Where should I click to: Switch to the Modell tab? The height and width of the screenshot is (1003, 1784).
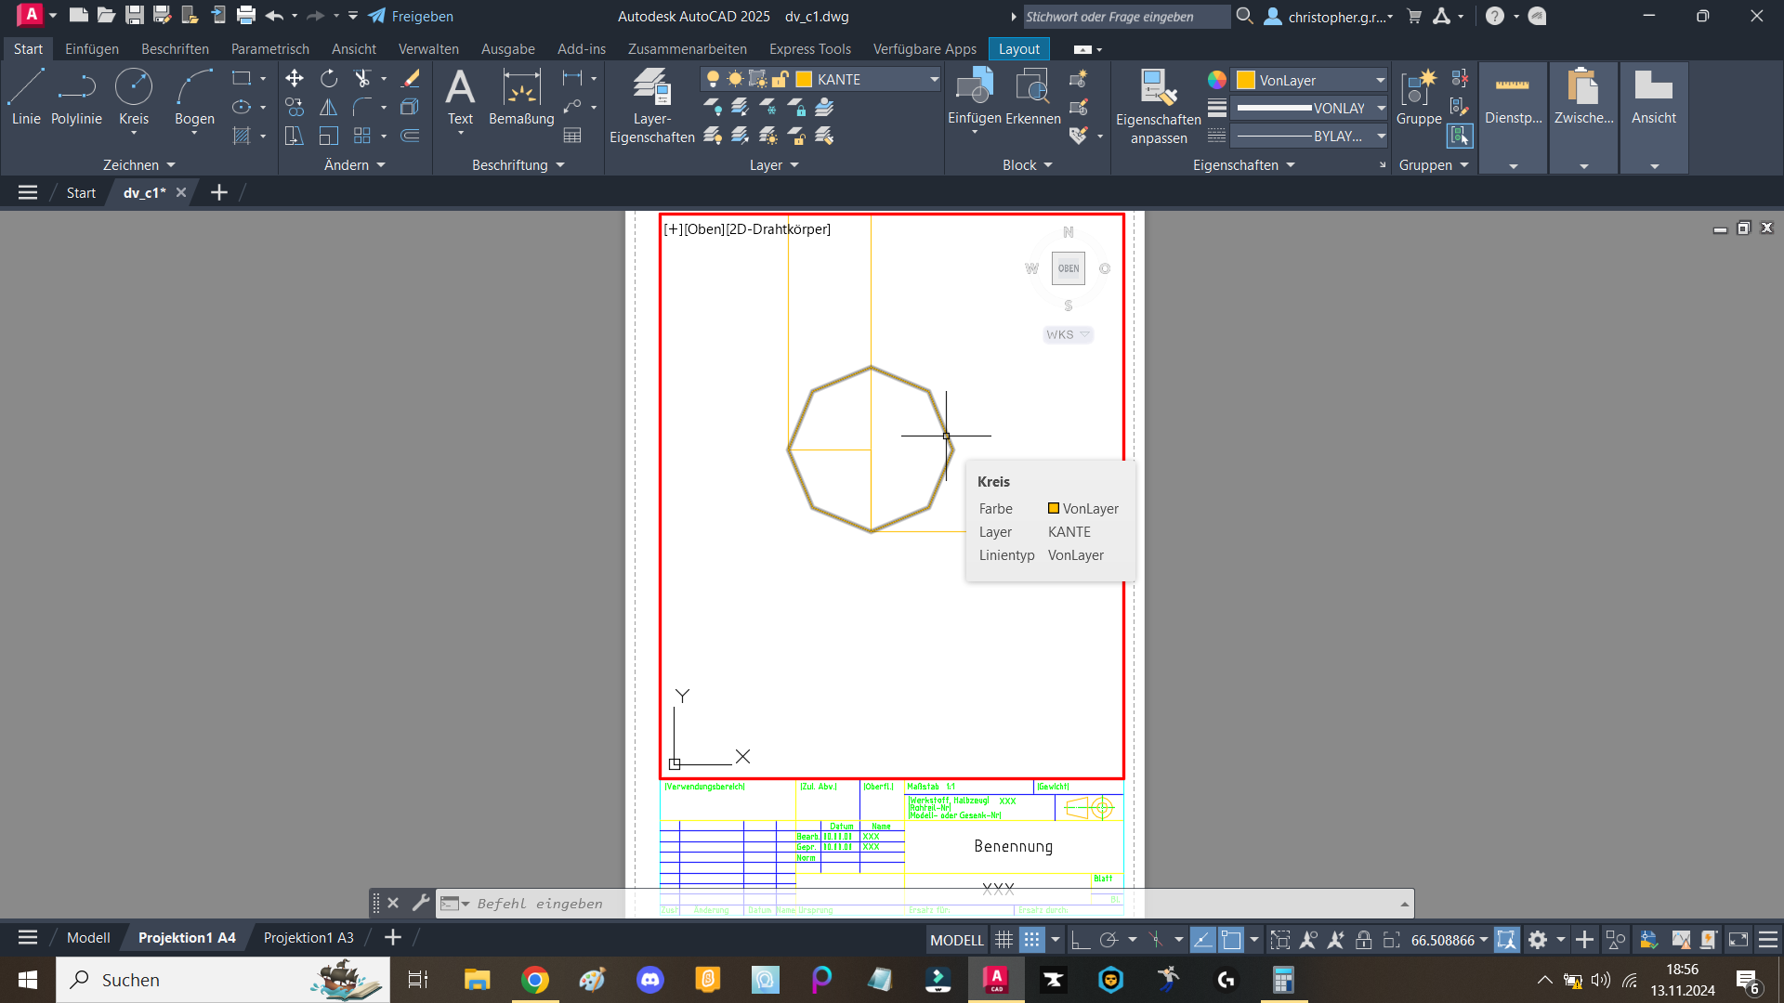pyautogui.click(x=88, y=938)
